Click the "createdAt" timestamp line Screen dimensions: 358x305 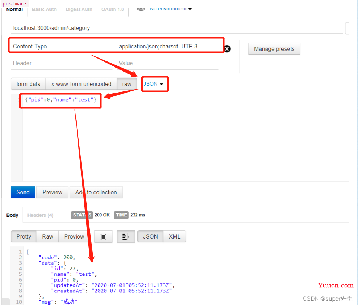coord(112,291)
